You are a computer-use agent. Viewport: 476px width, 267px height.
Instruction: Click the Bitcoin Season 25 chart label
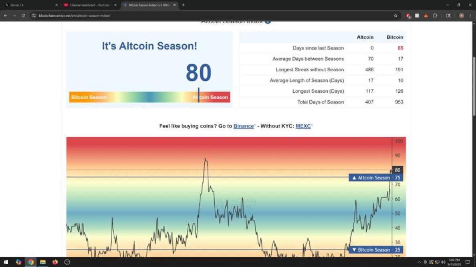(376, 250)
